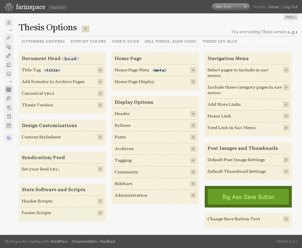The height and width of the screenshot is (248, 302).
Task: Open the Users icon in sidebar
Action: click(9, 107)
